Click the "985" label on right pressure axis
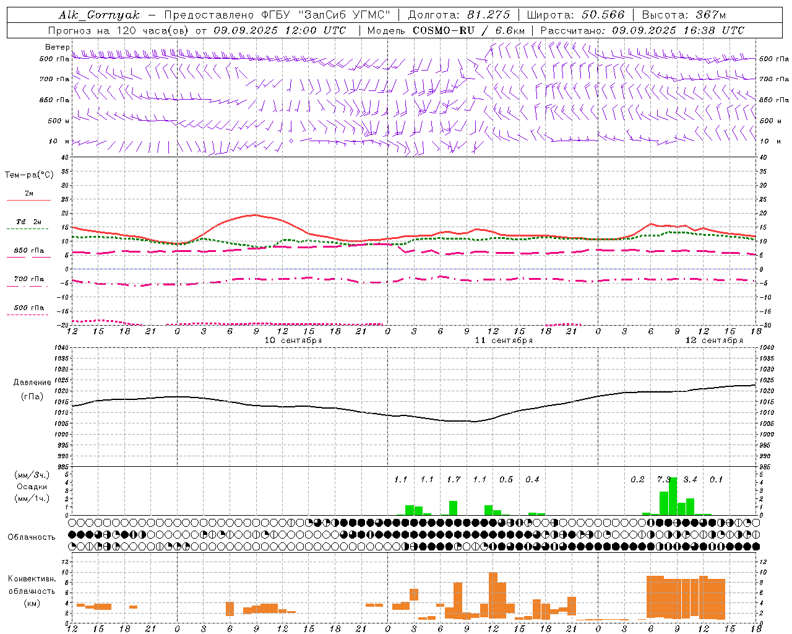 coord(765,467)
